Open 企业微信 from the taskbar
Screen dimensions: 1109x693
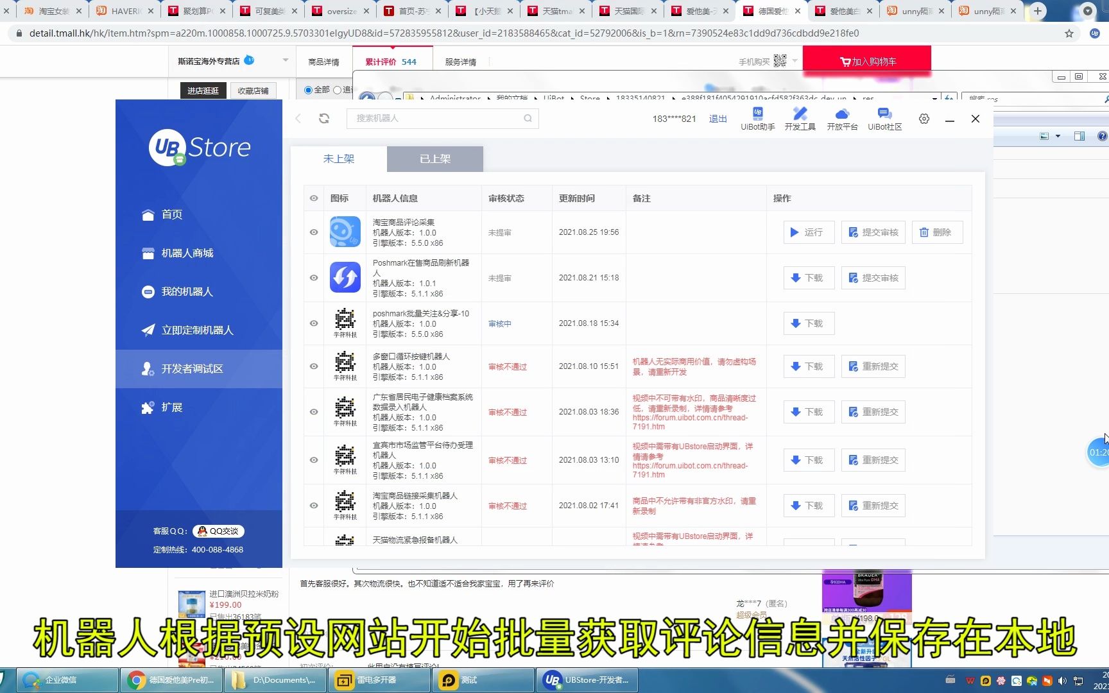pos(67,680)
